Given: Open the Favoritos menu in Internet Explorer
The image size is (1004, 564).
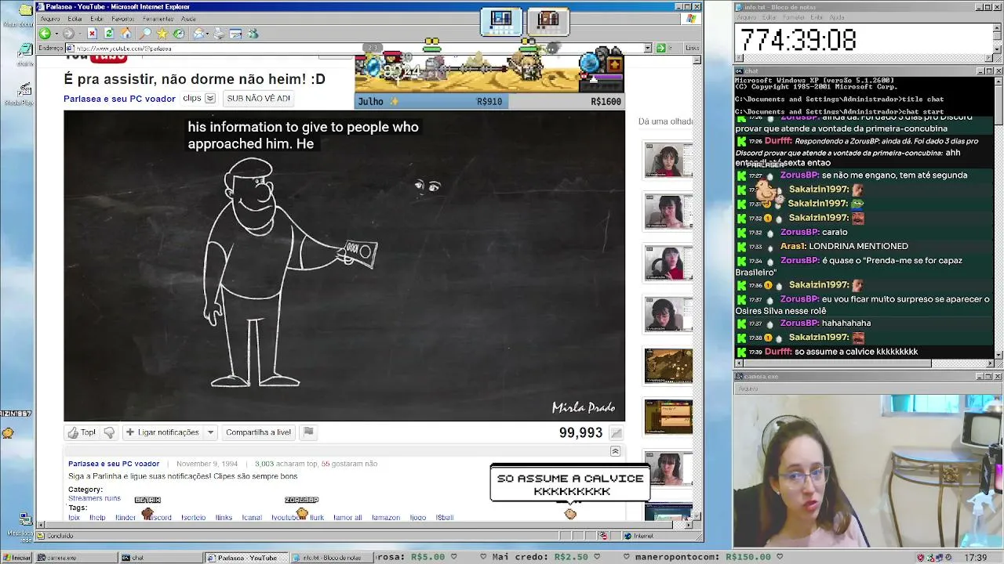Looking at the screenshot, I should [x=123, y=19].
